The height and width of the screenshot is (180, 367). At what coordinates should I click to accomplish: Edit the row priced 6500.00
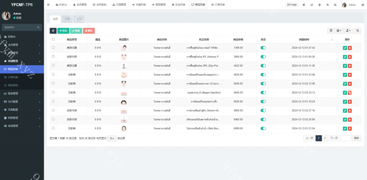[345, 84]
